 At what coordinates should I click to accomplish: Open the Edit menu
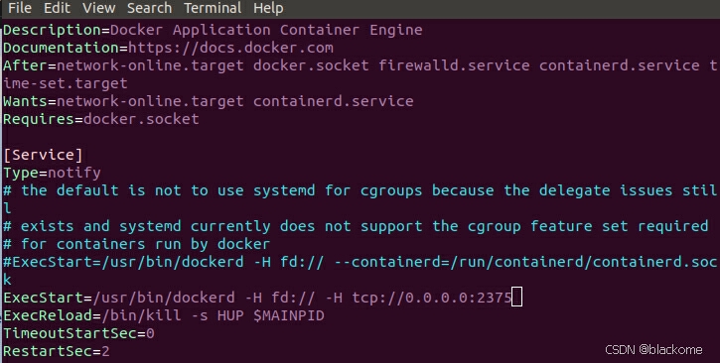tap(57, 8)
